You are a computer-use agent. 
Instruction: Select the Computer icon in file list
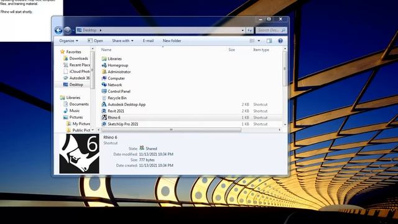[104, 78]
